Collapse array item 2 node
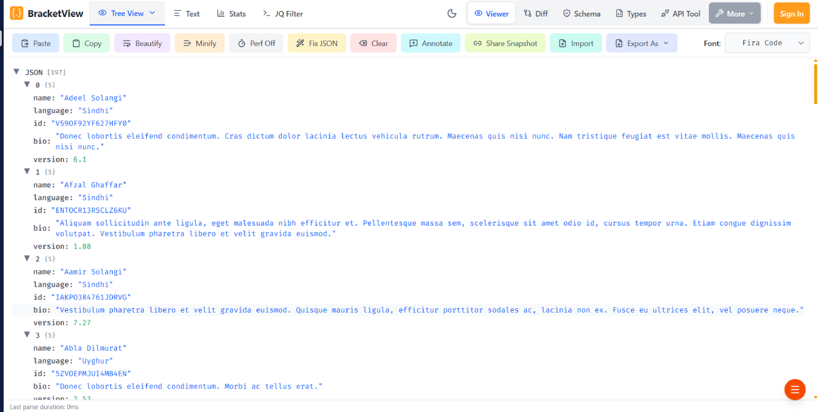818x412 pixels. [27, 258]
